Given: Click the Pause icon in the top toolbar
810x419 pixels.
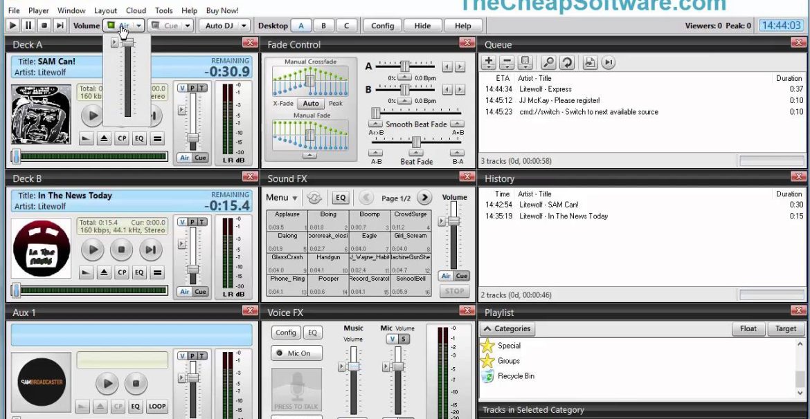Looking at the screenshot, I should [x=28, y=26].
